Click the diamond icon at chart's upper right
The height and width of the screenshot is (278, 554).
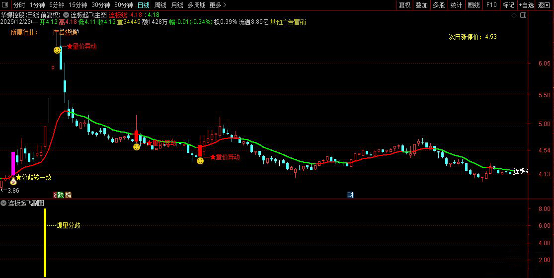pyautogui.click(x=514, y=15)
